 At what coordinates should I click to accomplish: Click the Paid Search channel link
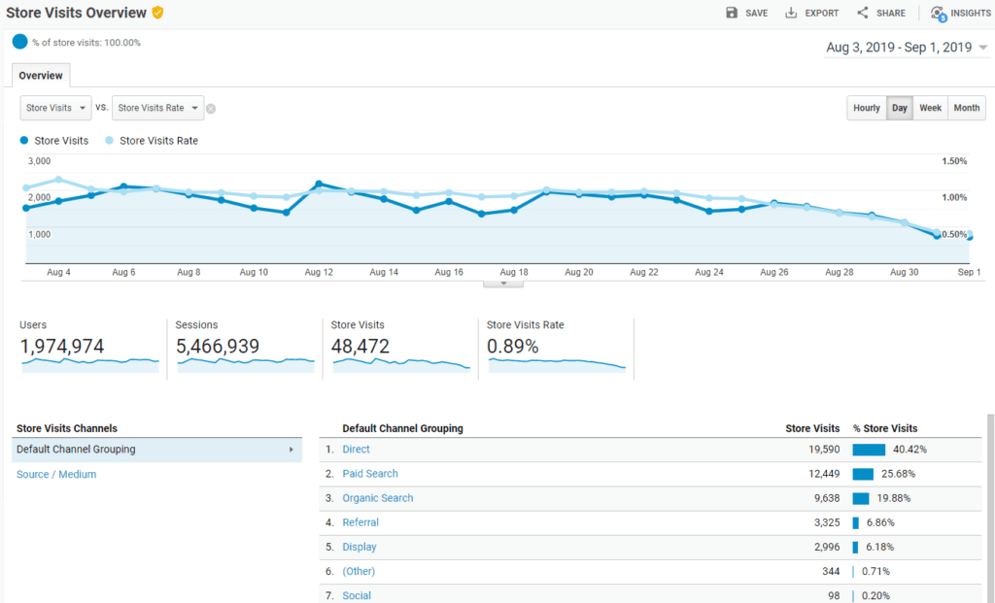(x=370, y=474)
